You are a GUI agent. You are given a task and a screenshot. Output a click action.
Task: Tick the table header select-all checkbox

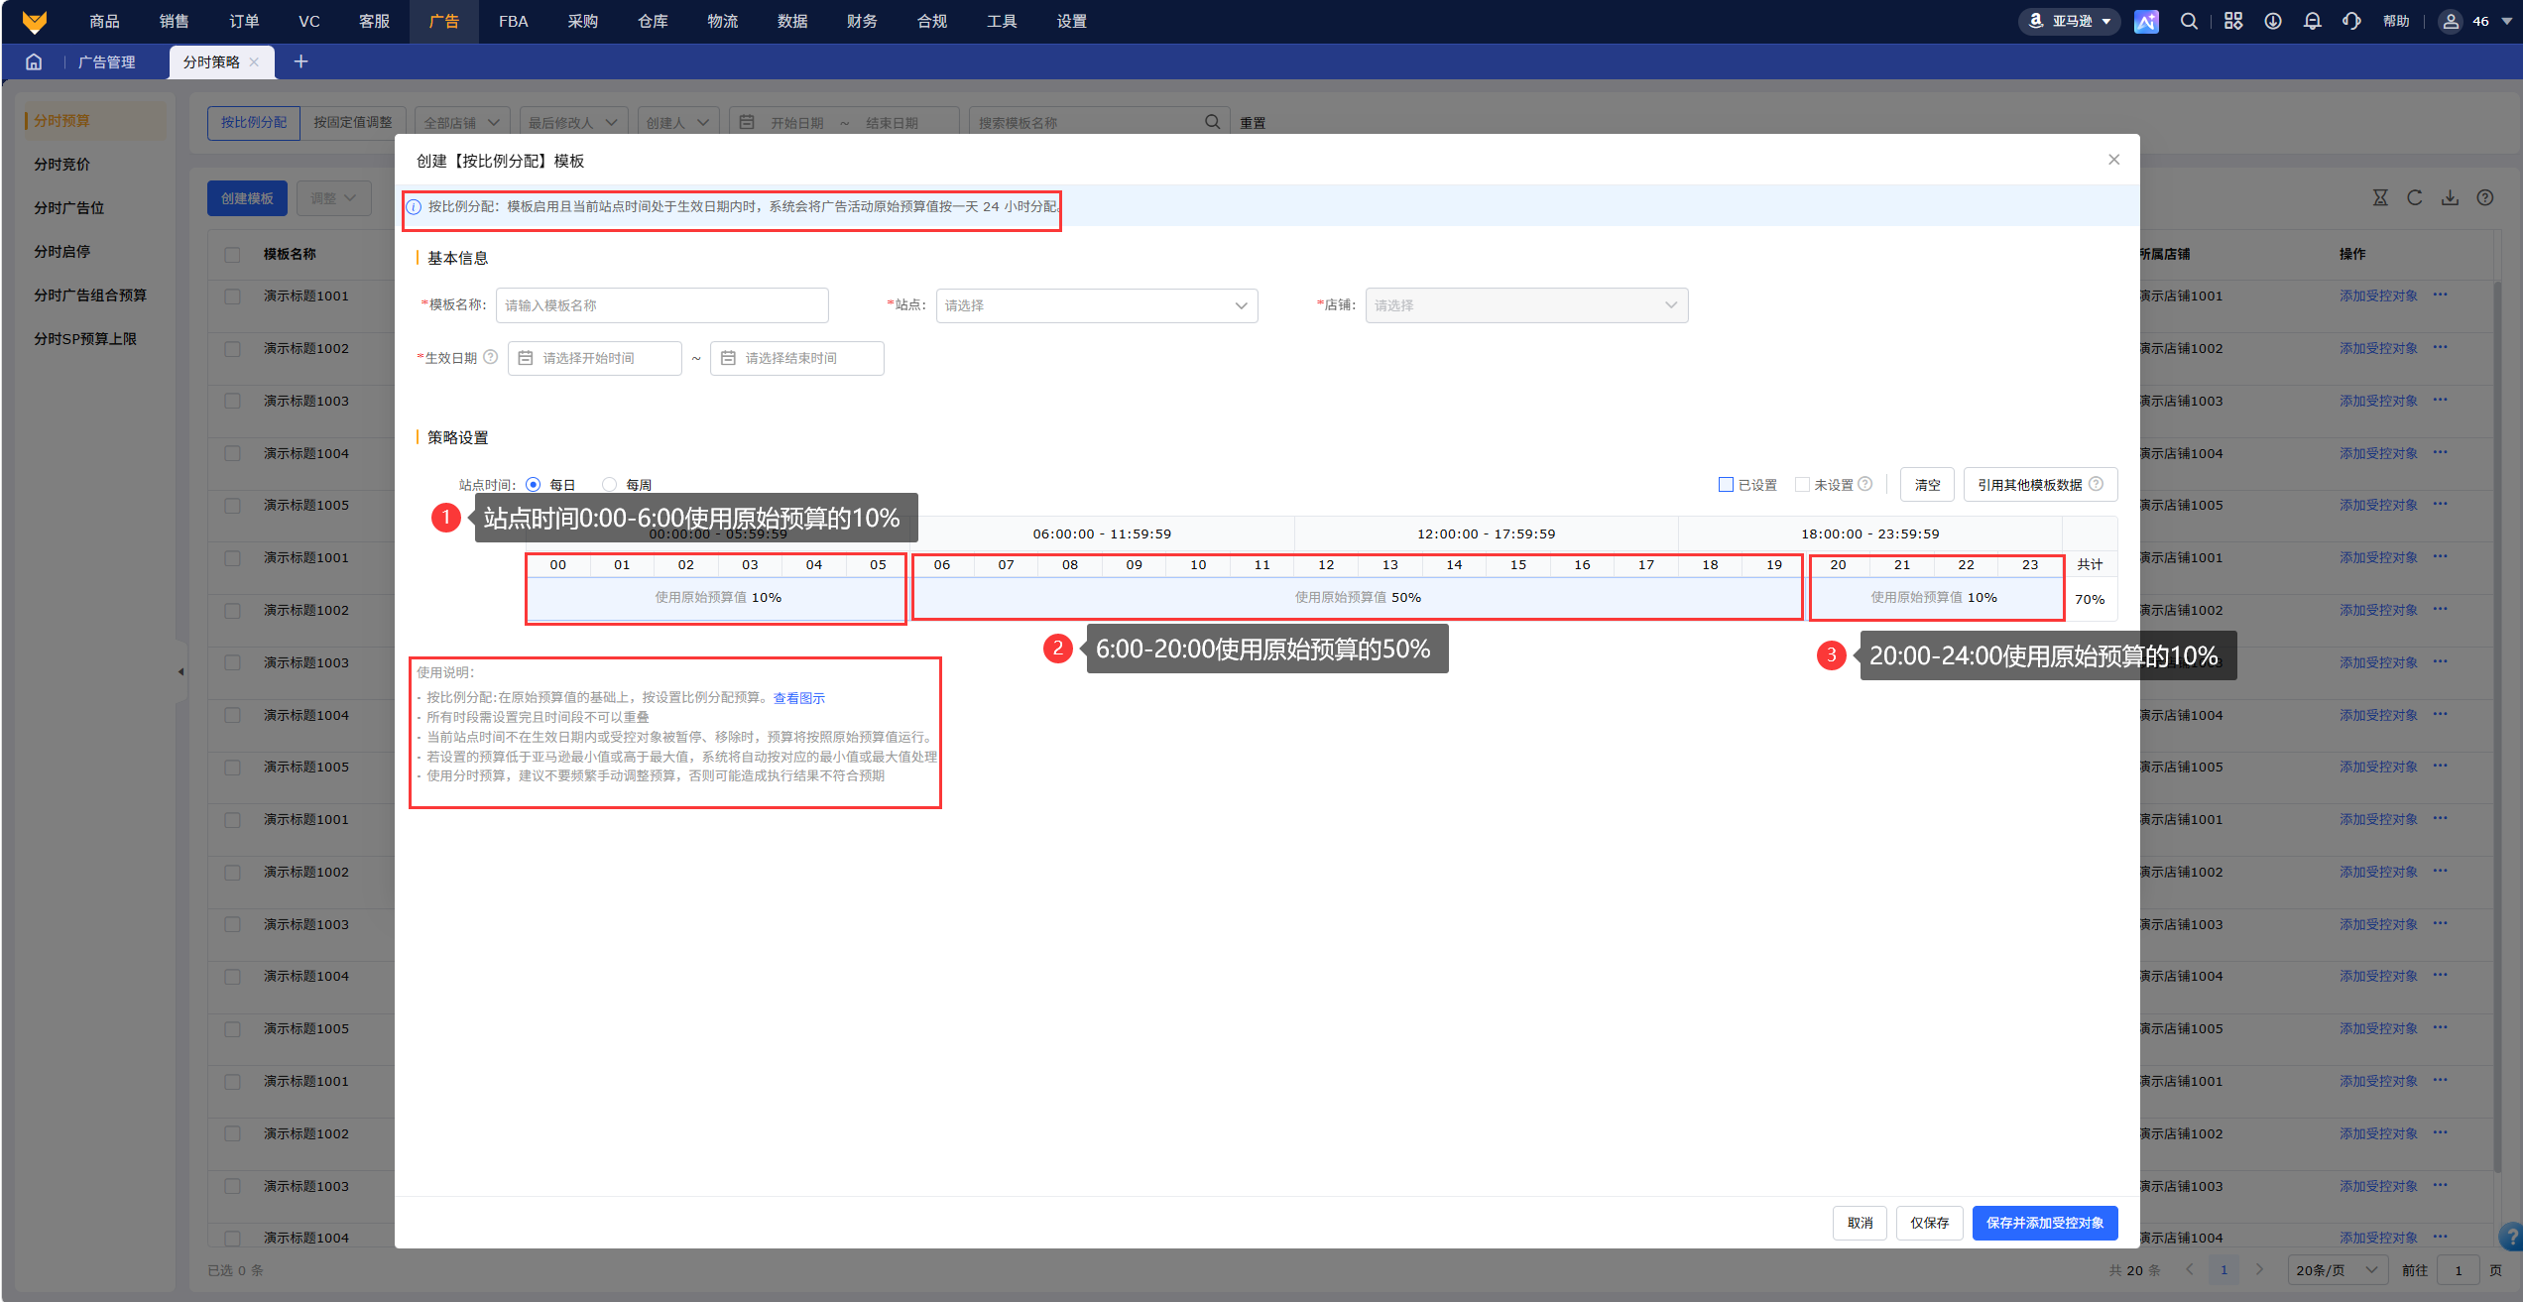coord(233,254)
